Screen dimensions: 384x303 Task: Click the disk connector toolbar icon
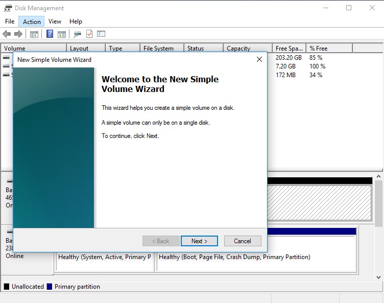tap(77, 34)
